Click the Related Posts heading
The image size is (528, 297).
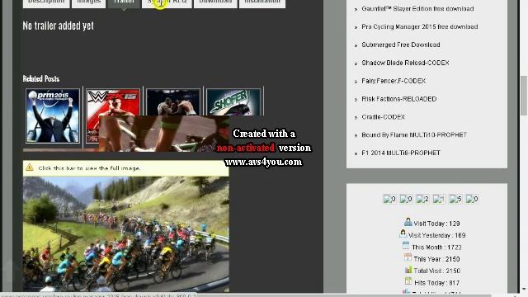pos(41,79)
